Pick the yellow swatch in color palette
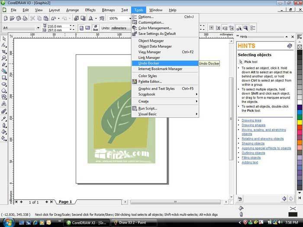The width and height of the screenshot is (303, 227). [300, 122]
